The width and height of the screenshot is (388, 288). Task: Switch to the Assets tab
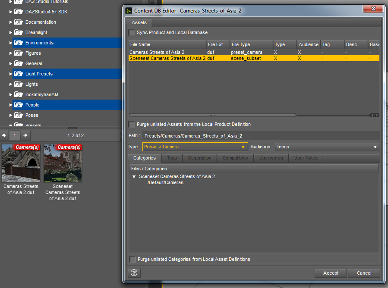[139, 22]
